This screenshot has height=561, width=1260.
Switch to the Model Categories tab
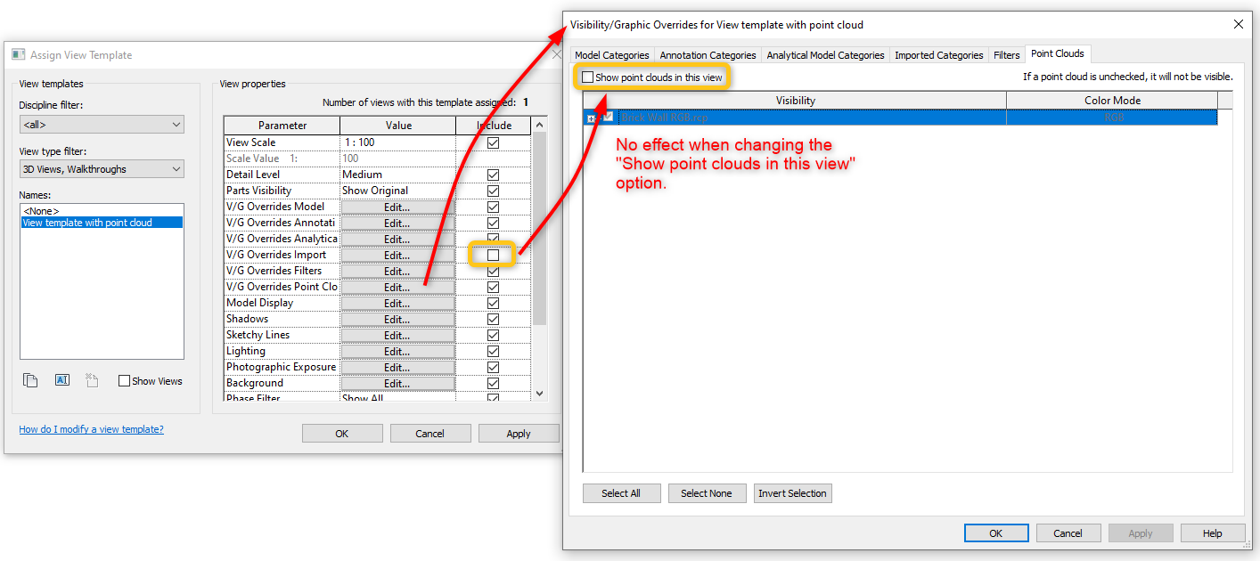(611, 54)
